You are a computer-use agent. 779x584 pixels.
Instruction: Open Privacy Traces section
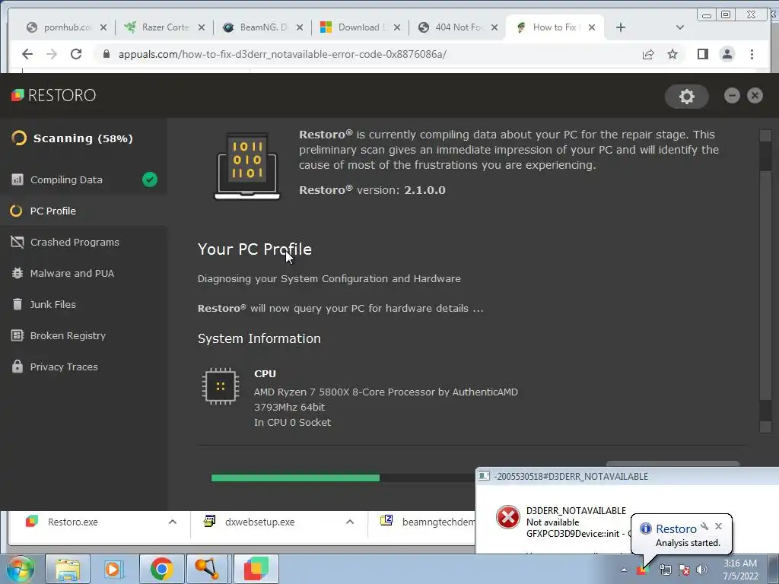pos(84,367)
